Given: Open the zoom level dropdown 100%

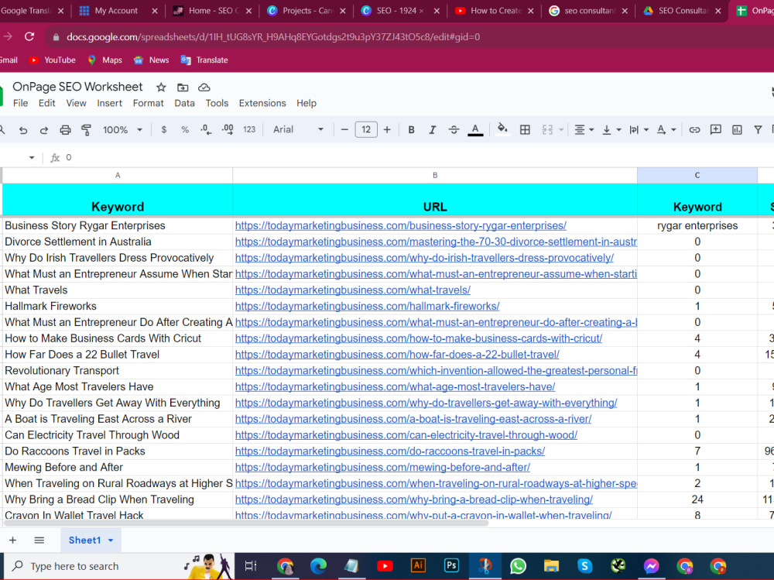Looking at the screenshot, I should coord(122,129).
